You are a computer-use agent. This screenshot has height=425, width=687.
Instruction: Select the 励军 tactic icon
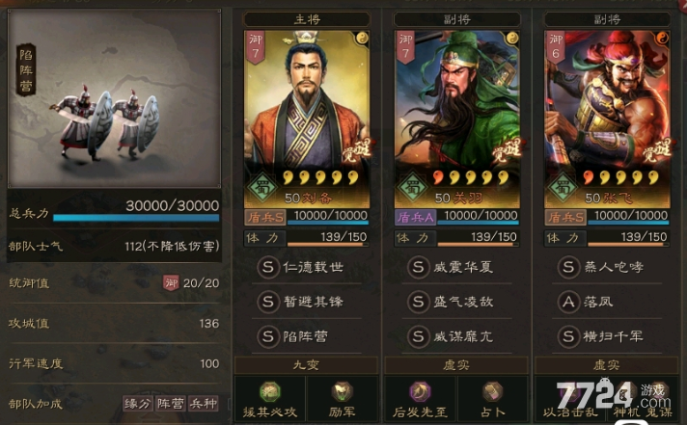pos(342,391)
